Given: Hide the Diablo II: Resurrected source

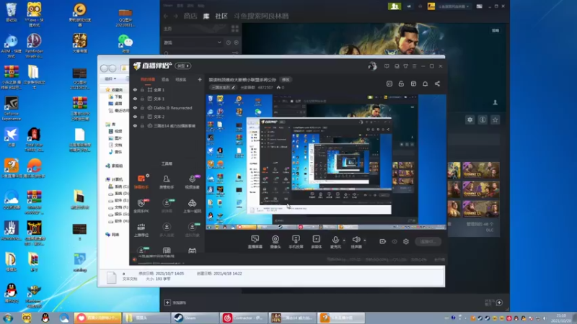Looking at the screenshot, I should (135, 108).
